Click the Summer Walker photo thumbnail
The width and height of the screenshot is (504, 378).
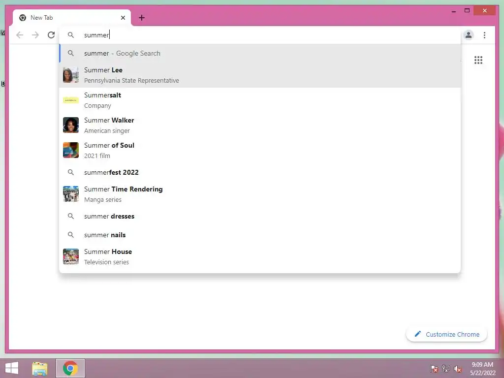(71, 125)
